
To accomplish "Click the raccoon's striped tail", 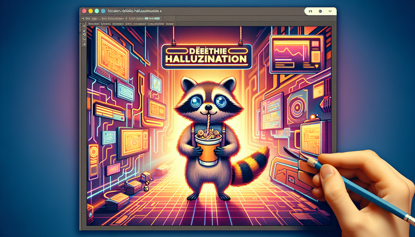I will click(x=254, y=163).
